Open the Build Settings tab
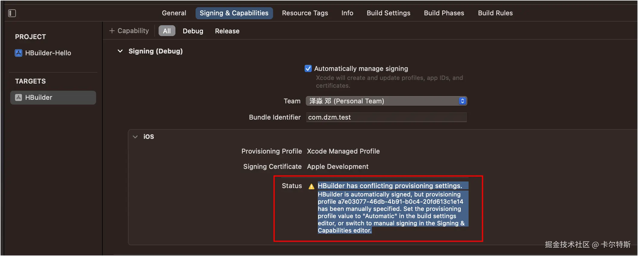 coord(388,13)
